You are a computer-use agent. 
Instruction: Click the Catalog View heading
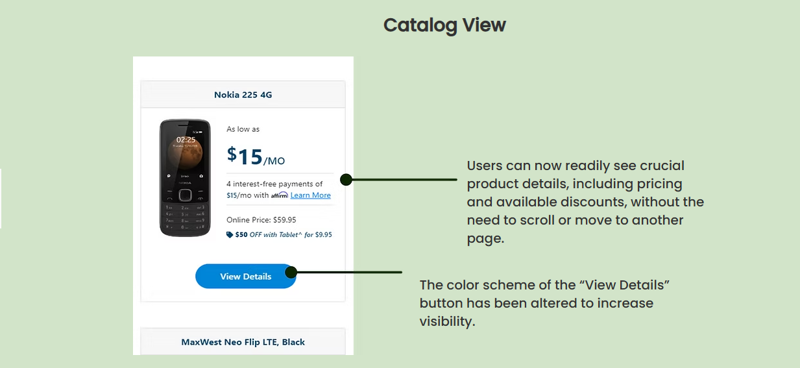[x=444, y=25]
